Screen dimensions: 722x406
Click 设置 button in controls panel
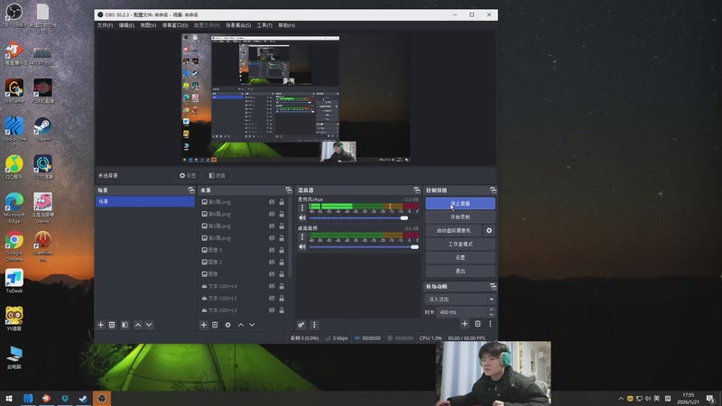tap(460, 258)
